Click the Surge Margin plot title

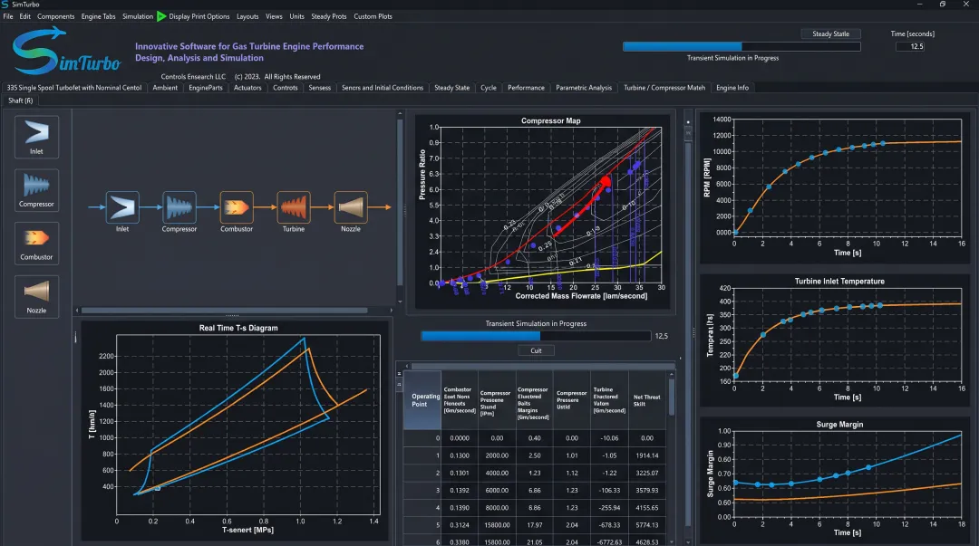click(839, 425)
